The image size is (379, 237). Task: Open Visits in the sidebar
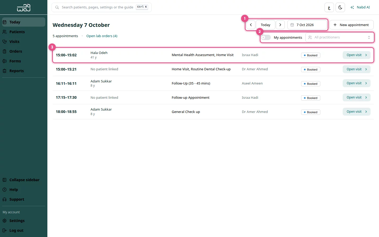point(24,42)
